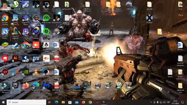187x105 pixels.
Task: Open the temas text file
Action: (170, 73)
